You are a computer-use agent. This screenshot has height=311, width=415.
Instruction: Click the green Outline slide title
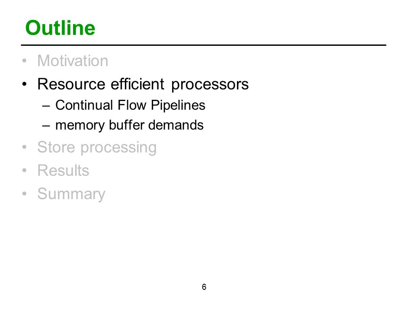60,28
